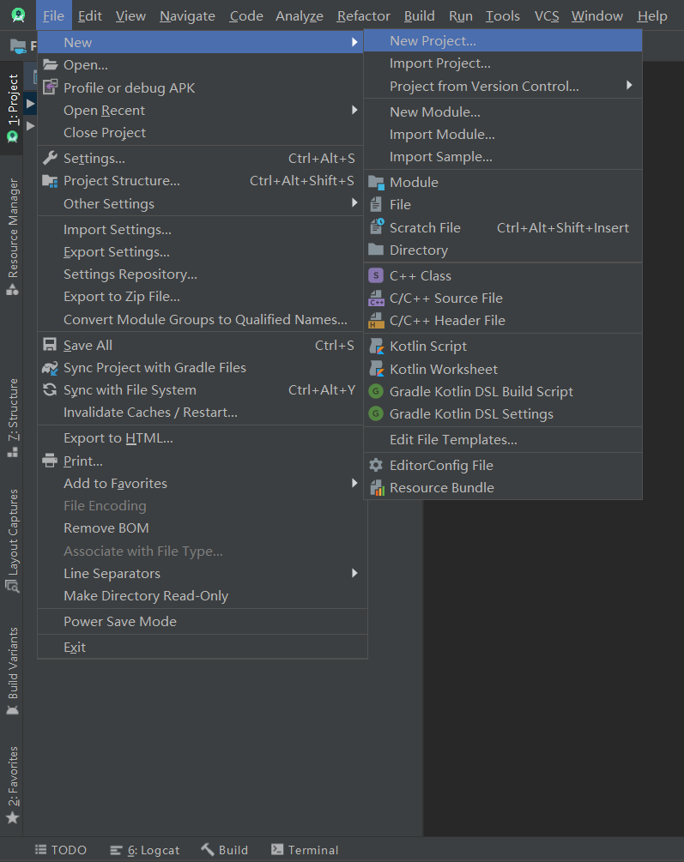Viewport: 684px width, 862px height.
Task: Open the 1: Project side tab
Action: pos(12,108)
